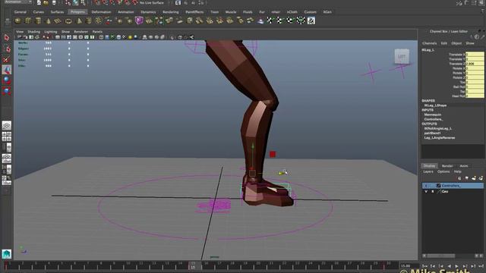Viewport: 486px width, 273px height.
Task: Create polygon cone from shelf
Action: click(49, 20)
